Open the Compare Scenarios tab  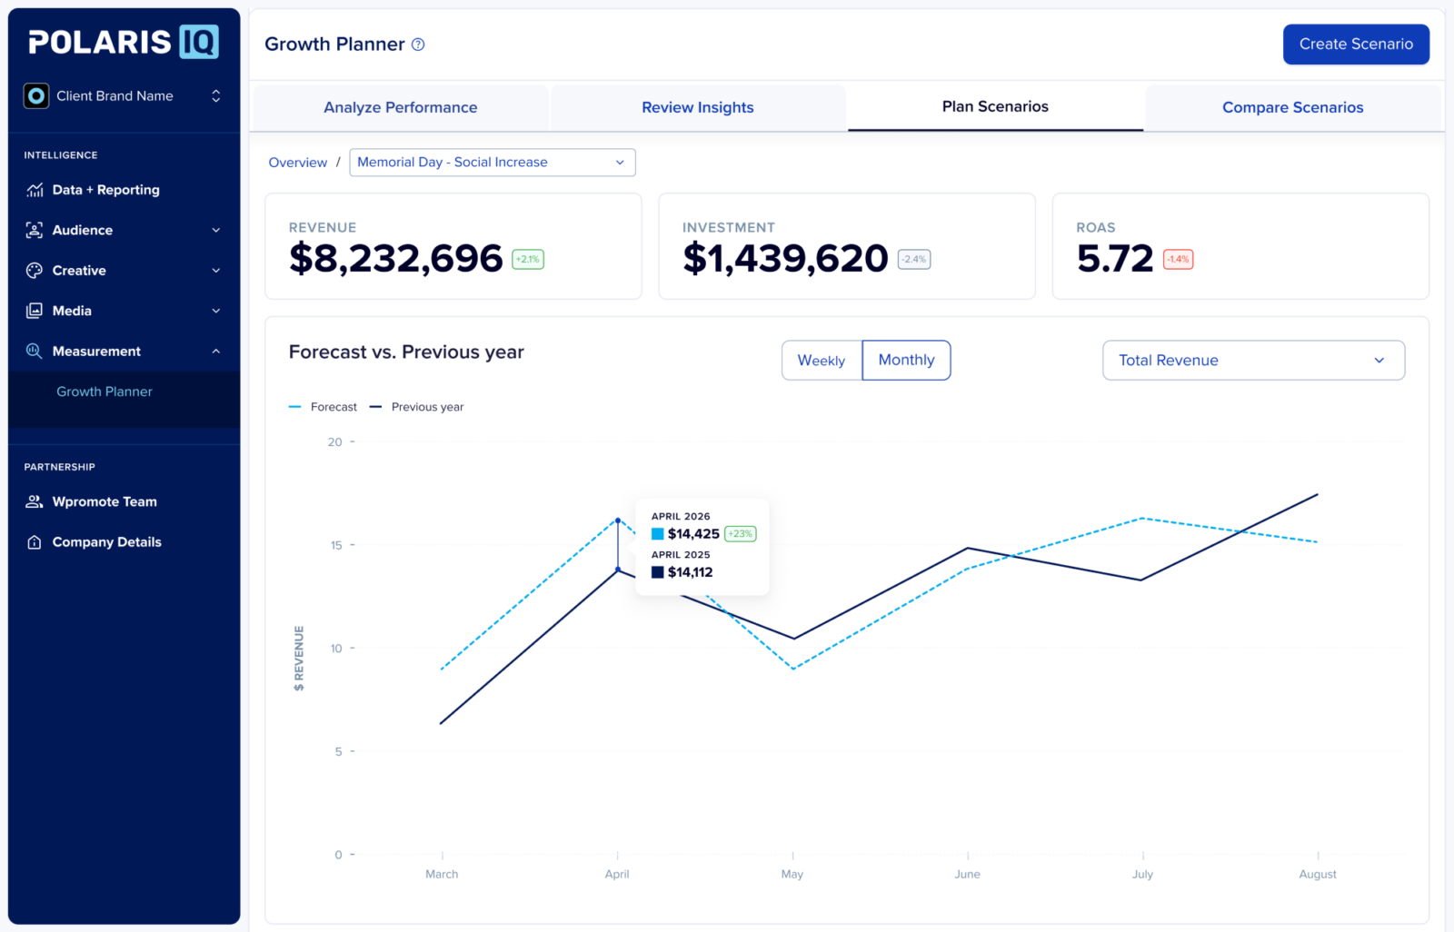tap(1292, 107)
